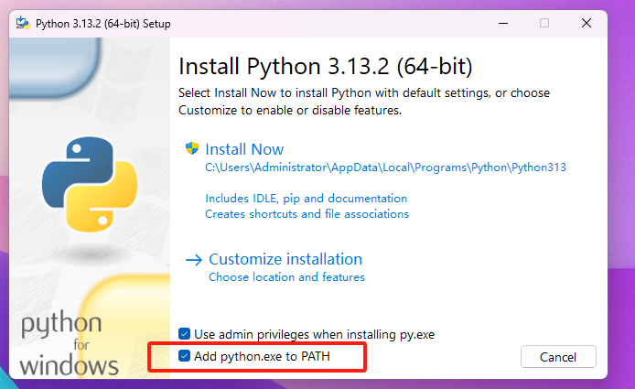
Task: Click the large Python logo graphic
Action: (82, 182)
